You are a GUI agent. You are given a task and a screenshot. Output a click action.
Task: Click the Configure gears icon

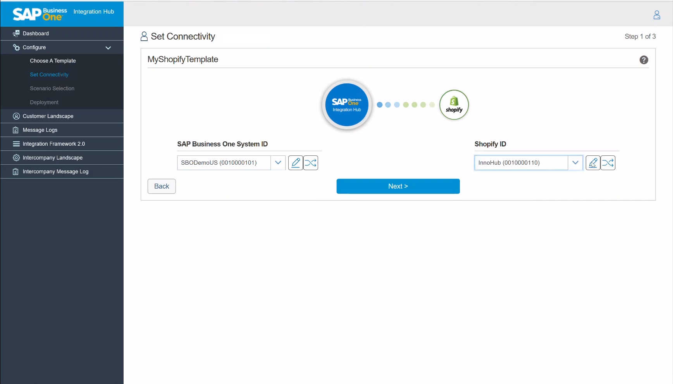pyautogui.click(x=16, y=47)
